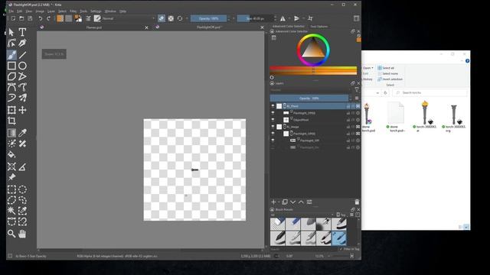490x275 pixels.
Task: Select stone torch.psd file in Explorer
Action: (368, 118)
